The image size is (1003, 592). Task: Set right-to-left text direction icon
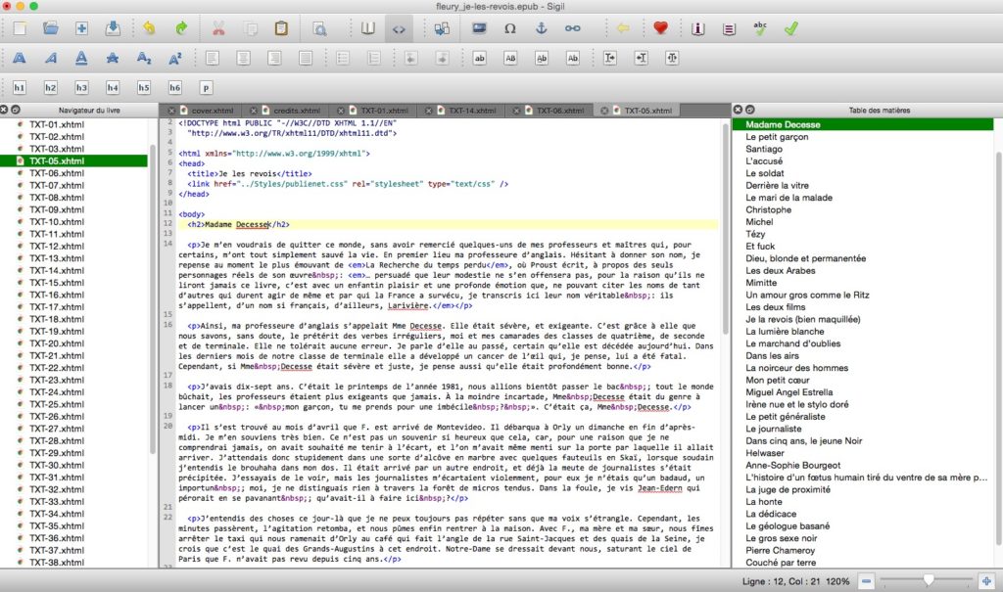pos(641,58)
